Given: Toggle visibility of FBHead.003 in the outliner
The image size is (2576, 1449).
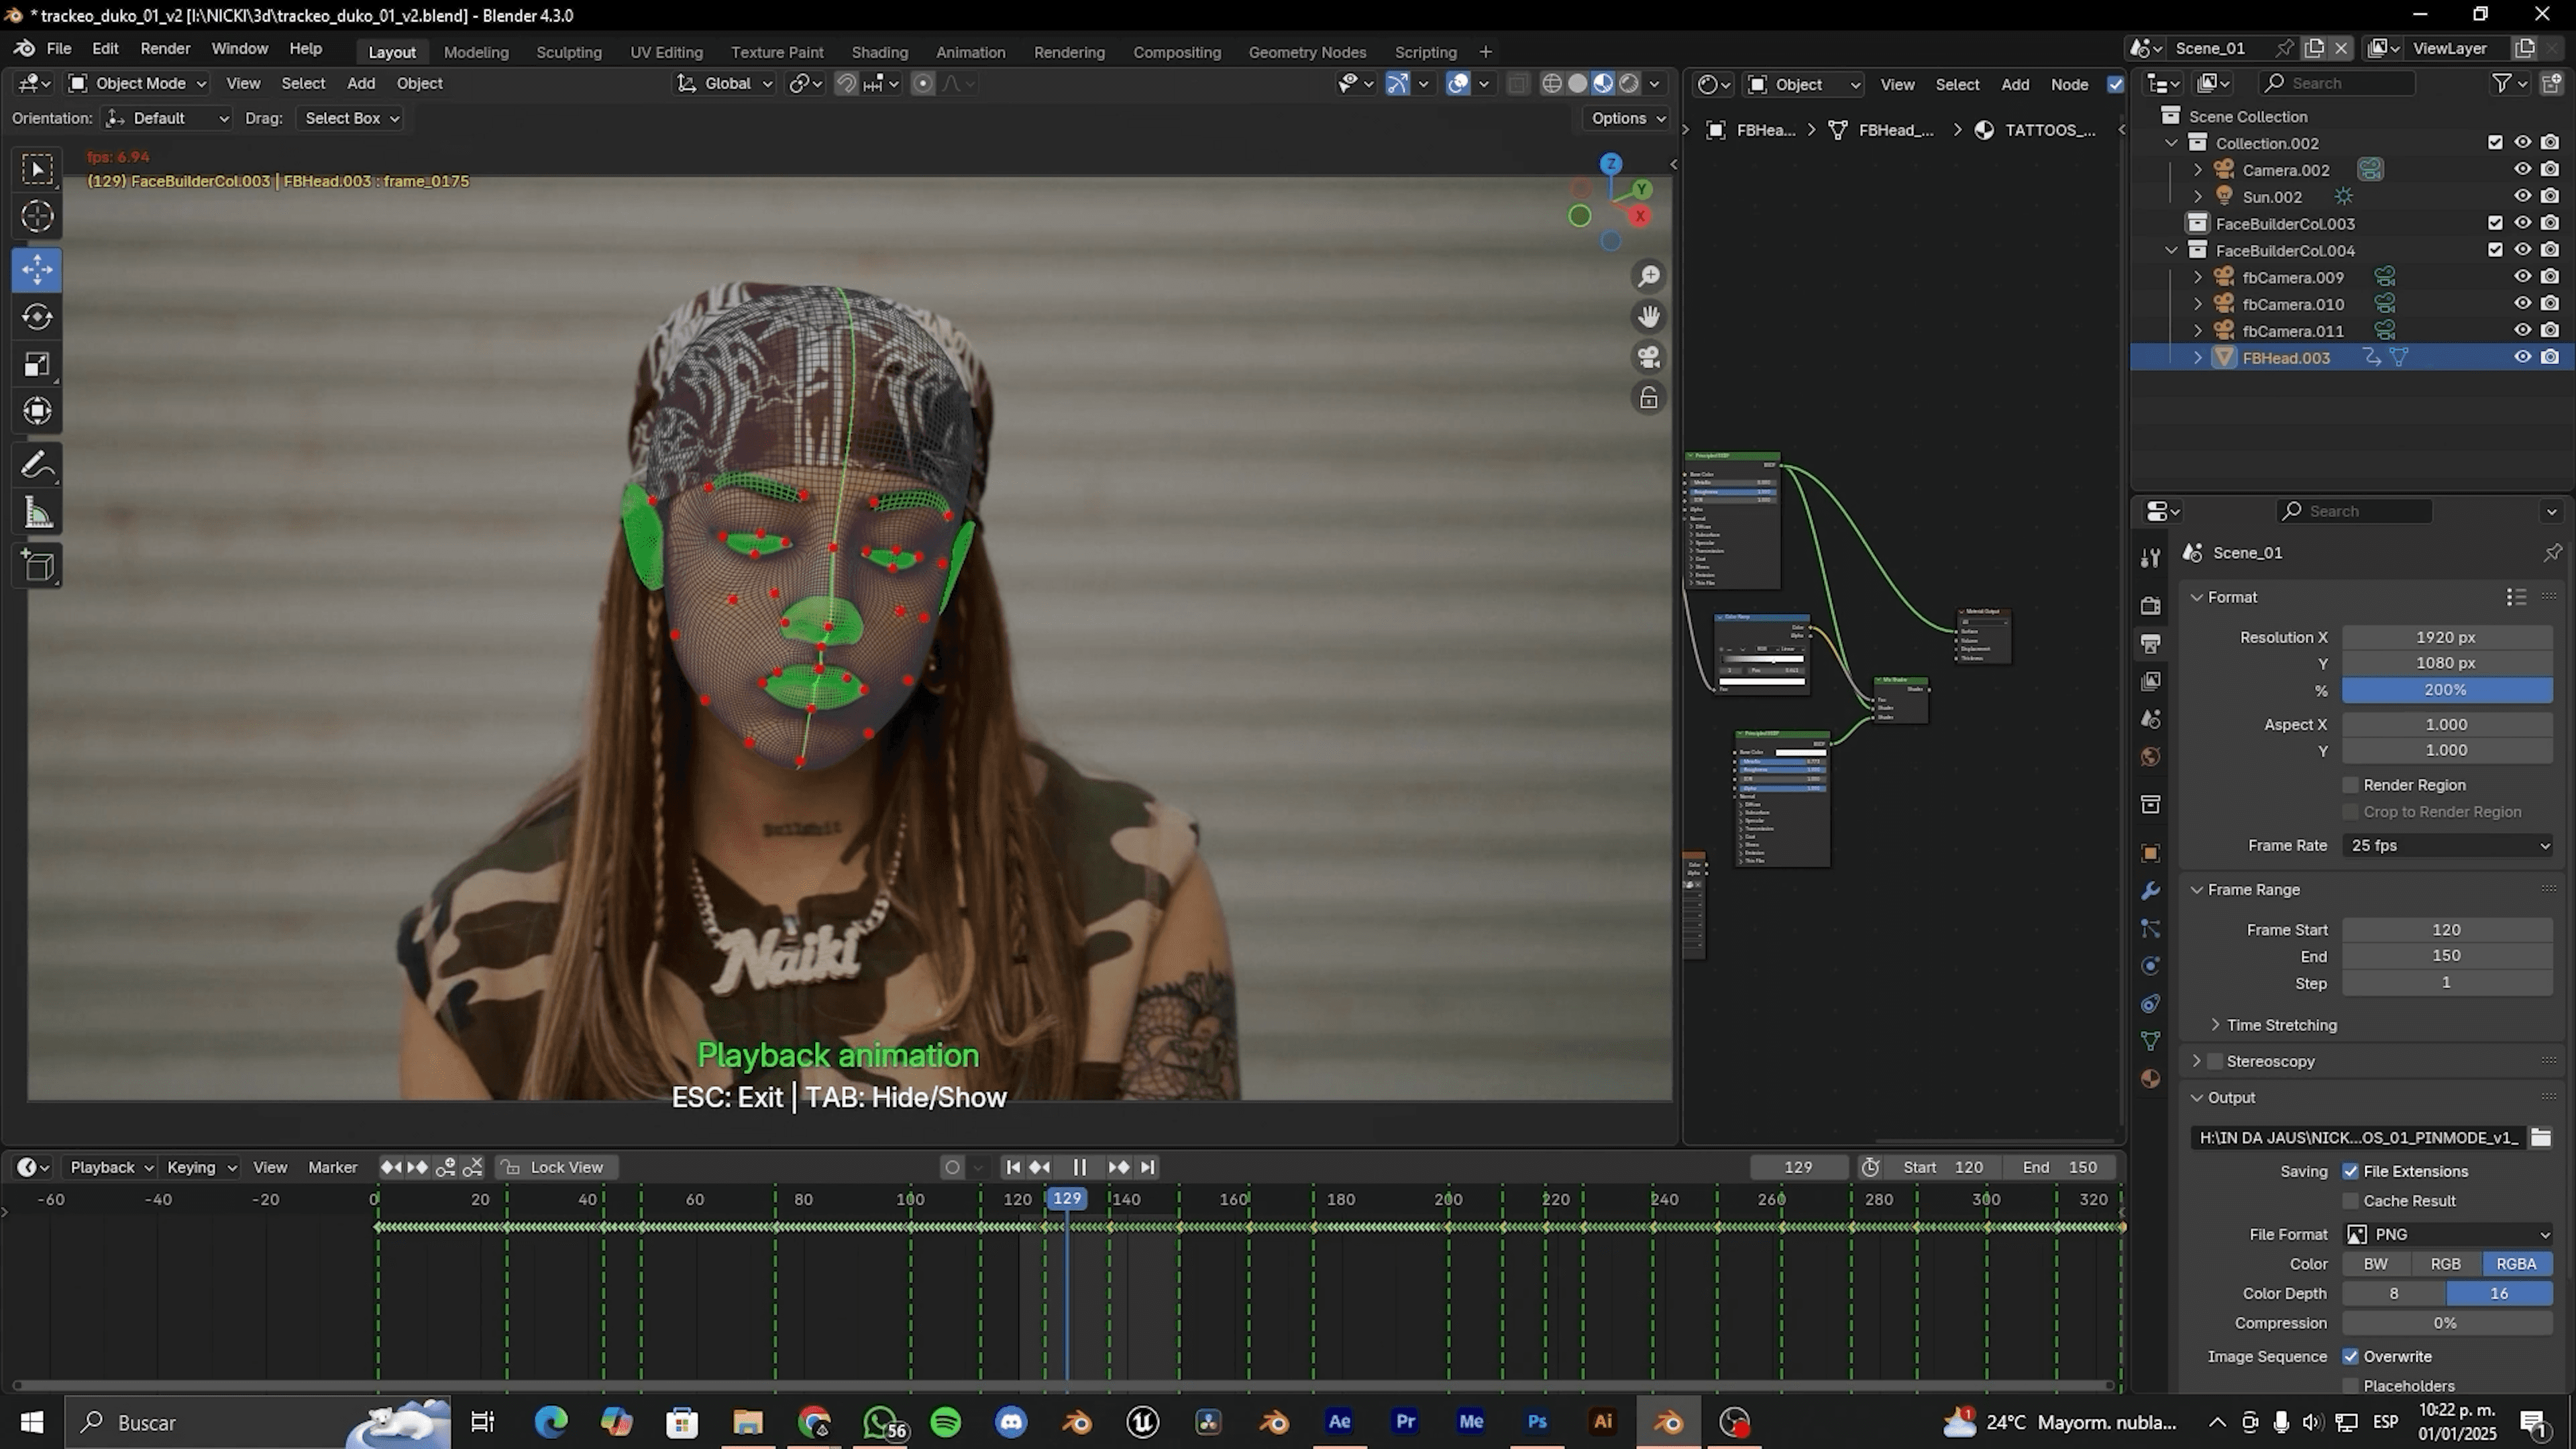Looking at the screenshot, I should pyautogui.click(x=2522, y=357).
